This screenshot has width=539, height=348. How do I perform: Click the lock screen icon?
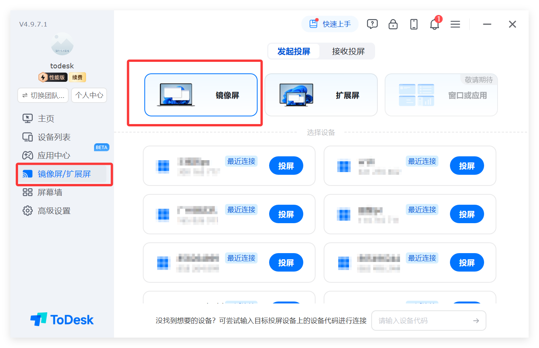click(393, 24)
